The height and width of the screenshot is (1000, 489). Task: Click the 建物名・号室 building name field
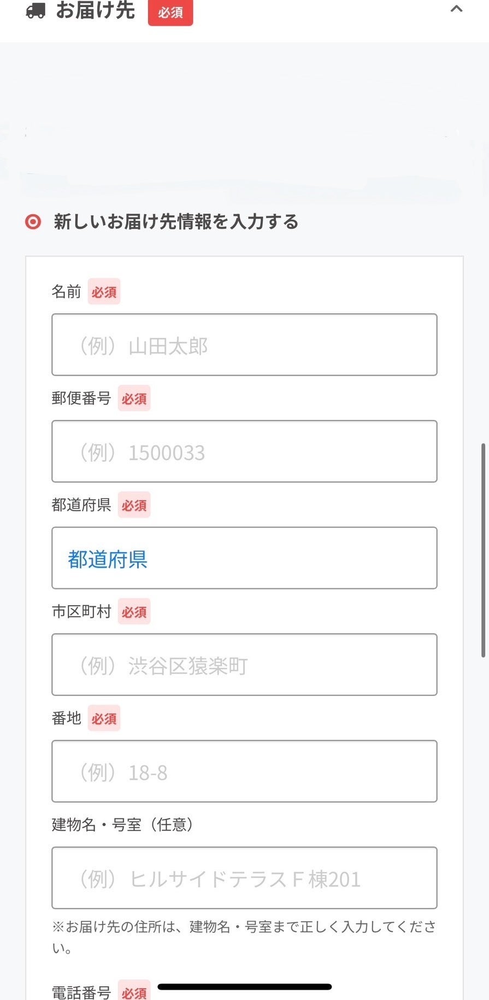coord(244,878)
